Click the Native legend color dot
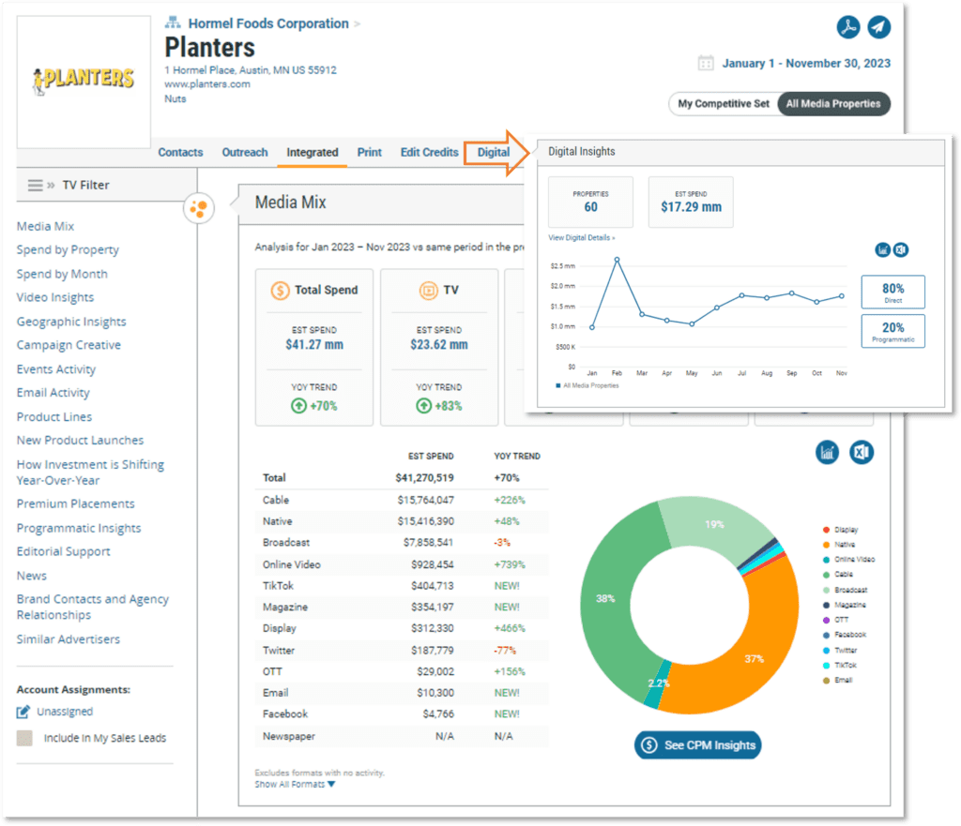This screenshot has width=961, height=826. (826, 545)
